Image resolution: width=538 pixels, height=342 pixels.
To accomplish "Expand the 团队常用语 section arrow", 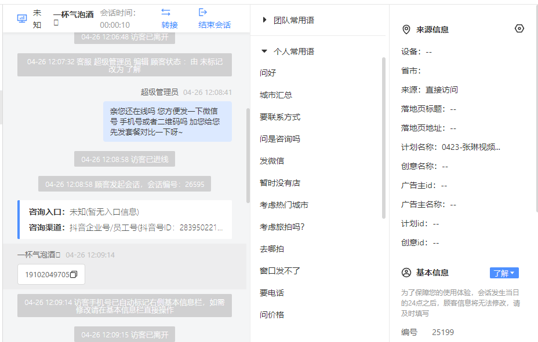I will tap(264, 20).
